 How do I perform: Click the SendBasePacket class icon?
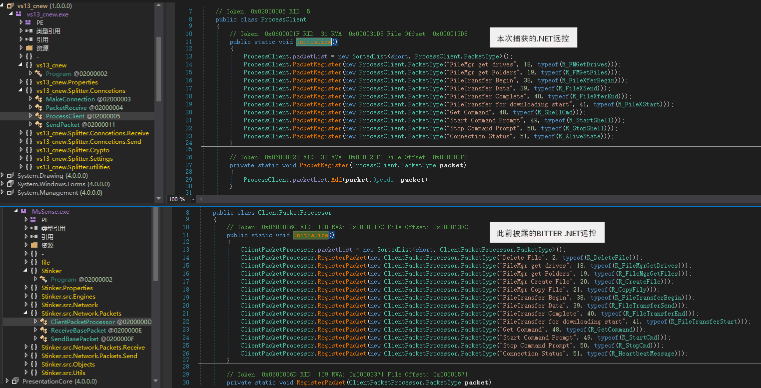[x=43, y=339]
